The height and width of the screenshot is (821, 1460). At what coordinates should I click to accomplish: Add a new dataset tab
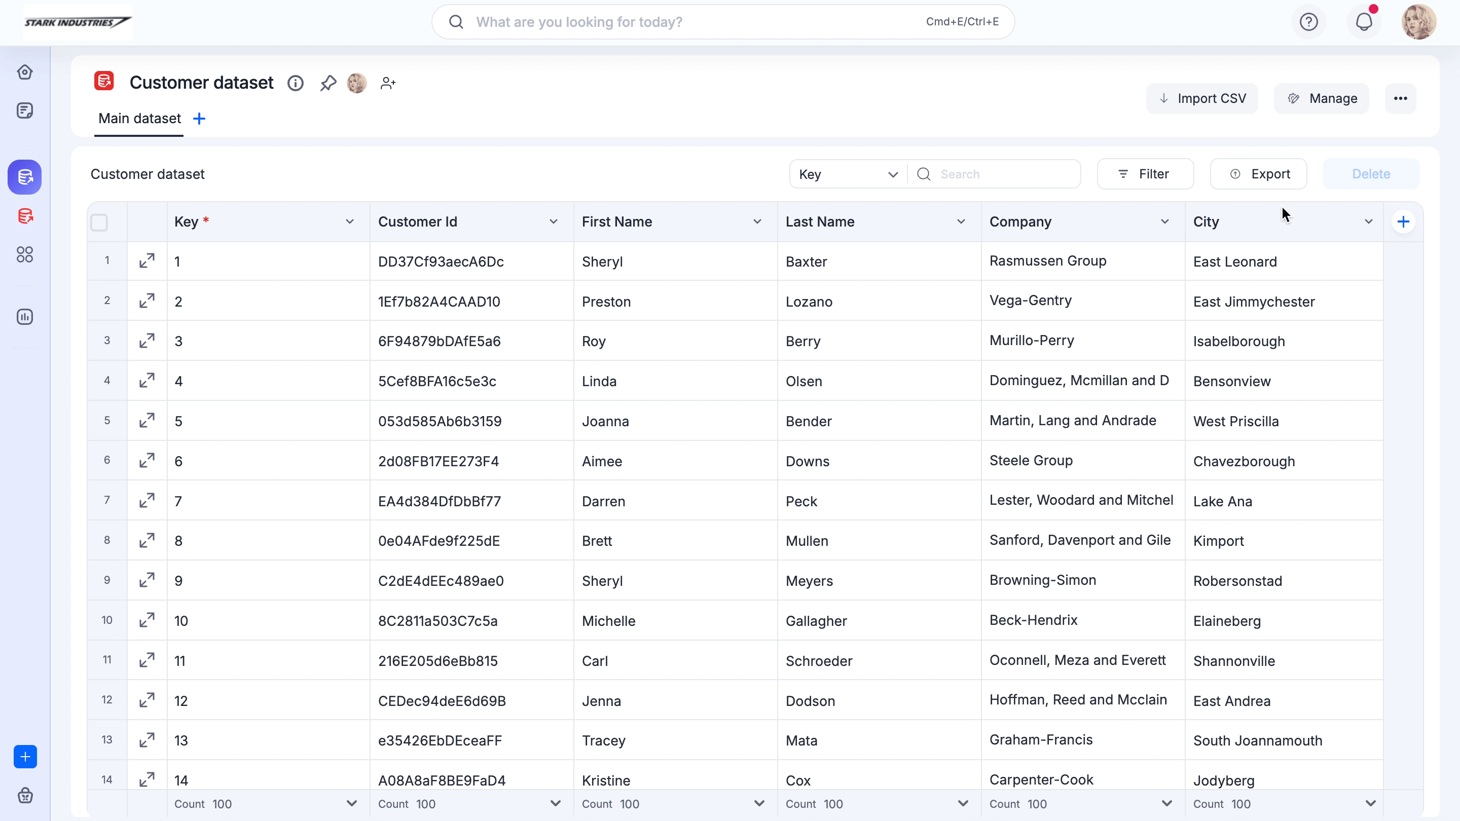(199, 119)
